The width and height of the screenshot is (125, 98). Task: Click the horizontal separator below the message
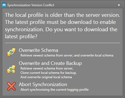coord(63,43)
